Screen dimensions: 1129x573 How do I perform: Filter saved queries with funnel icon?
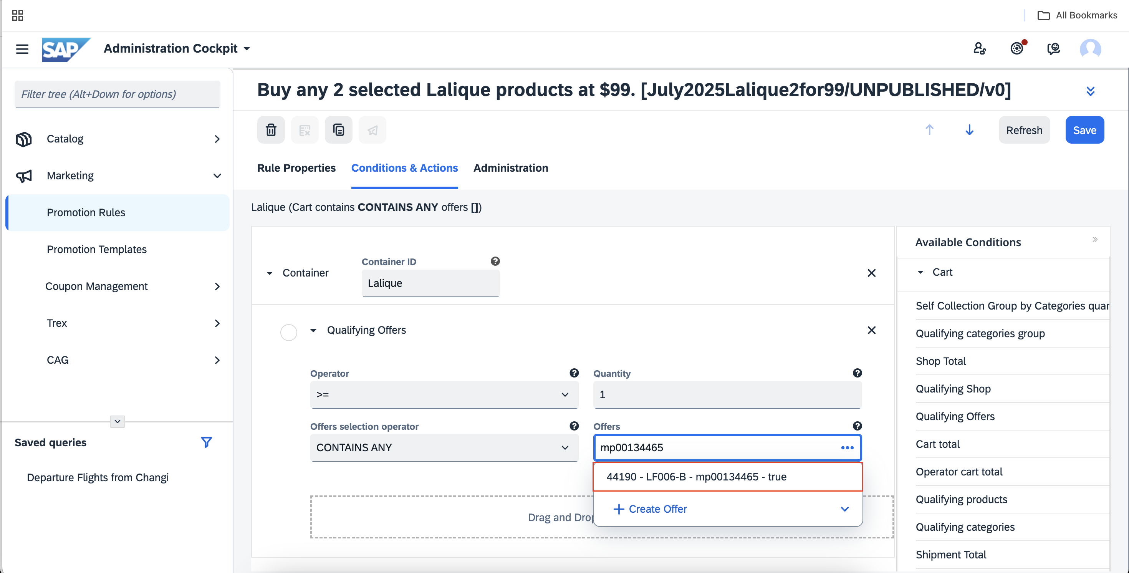(207, 442)
